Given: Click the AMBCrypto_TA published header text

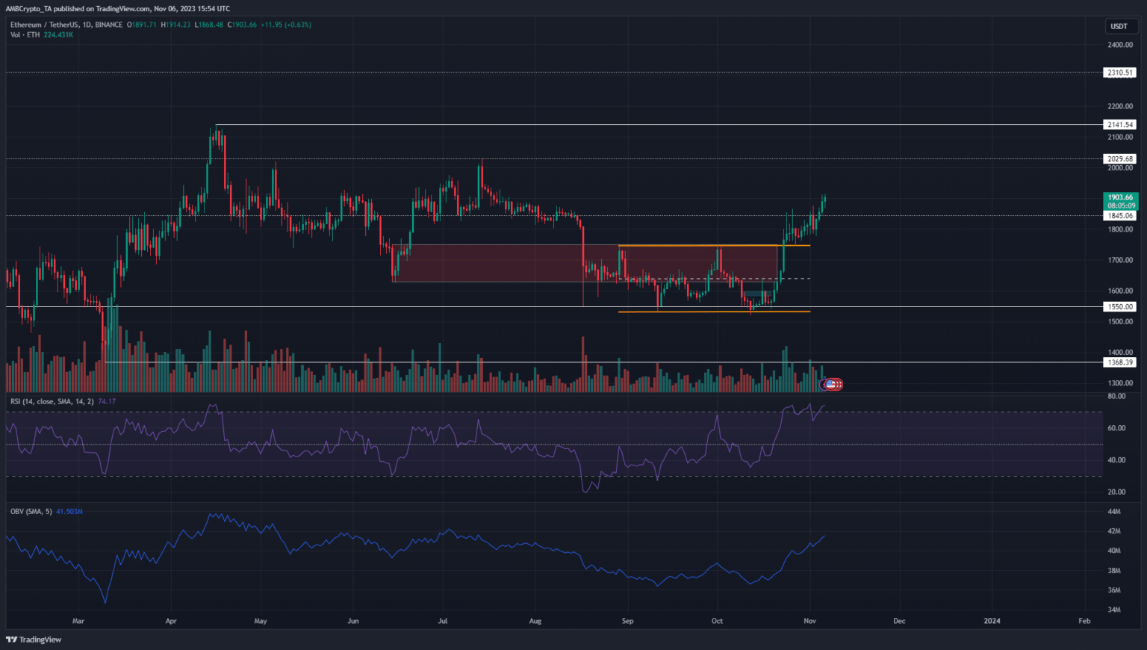Looking at the screenshot, I should click(x=118, y=9).
